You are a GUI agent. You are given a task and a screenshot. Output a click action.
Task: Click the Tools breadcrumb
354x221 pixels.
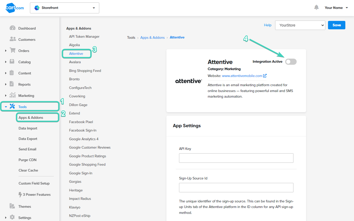tap(131, 37)
